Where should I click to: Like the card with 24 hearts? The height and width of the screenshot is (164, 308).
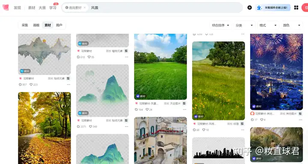pyautogui.click(x=147, y=109)
